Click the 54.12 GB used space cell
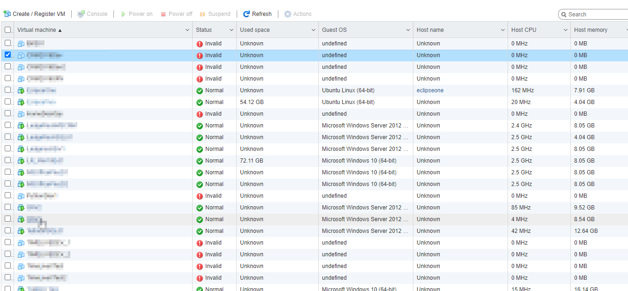 (252, 102)
